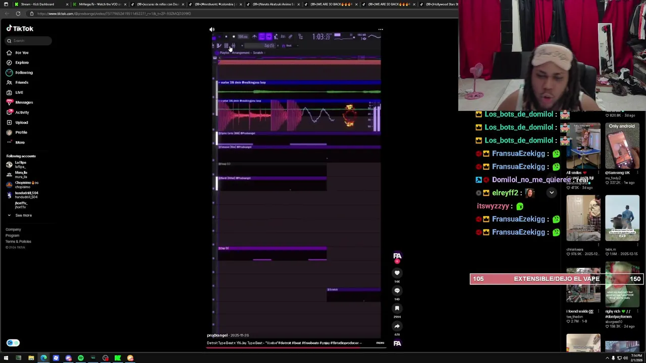646x363 pixels.
Task: Expand the caption with 'more'
Action: point(380,343)
